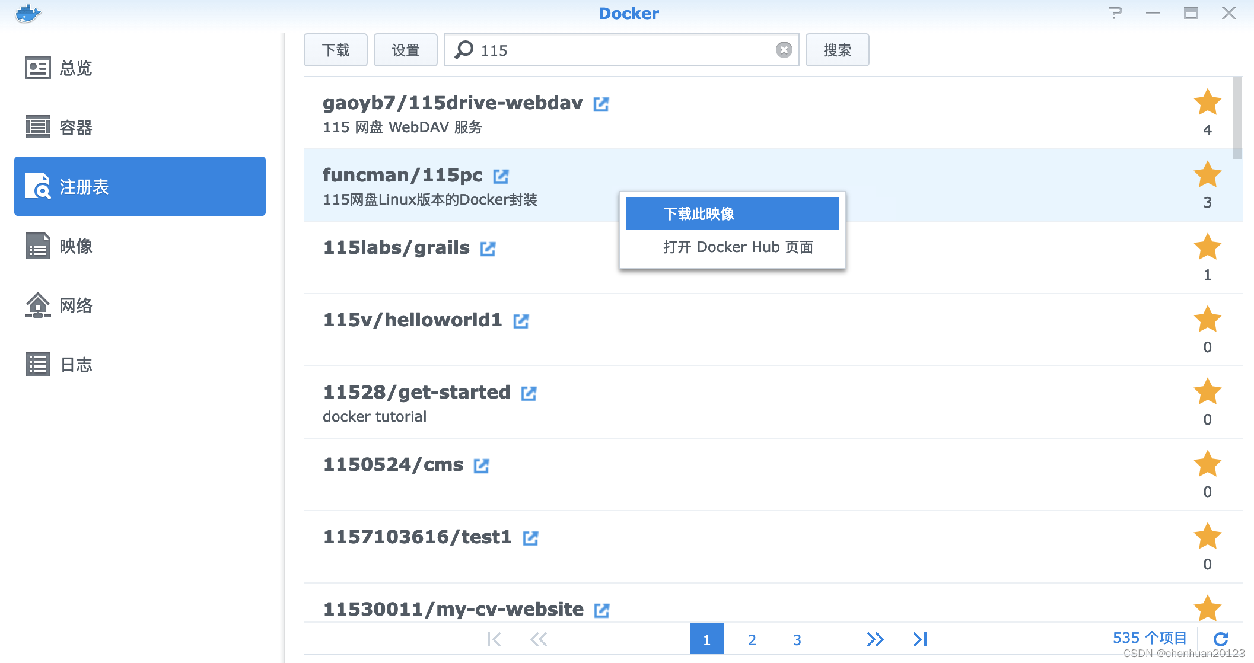
Task: Click the star icon for gaoyb7/115drive-webdav
Action: pyautogui.click(x=1207, y=102)
